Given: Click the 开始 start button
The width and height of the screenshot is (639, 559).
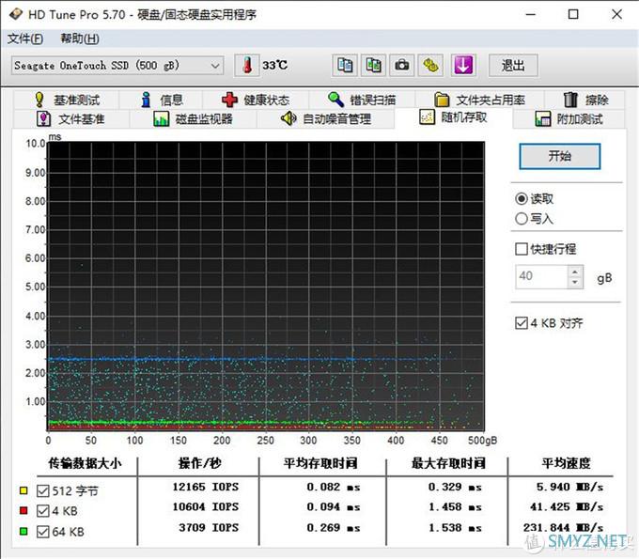Looking at the screenshot, I should click(x=559, y=156).
